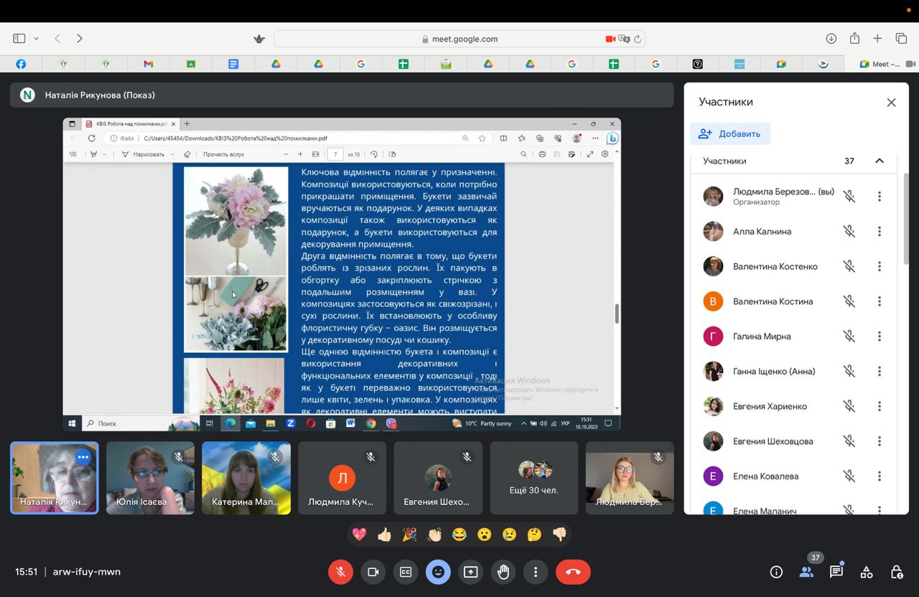919x597 pixels.
Task: Show Safari tab overview
Action: click(x=901, y=39)
